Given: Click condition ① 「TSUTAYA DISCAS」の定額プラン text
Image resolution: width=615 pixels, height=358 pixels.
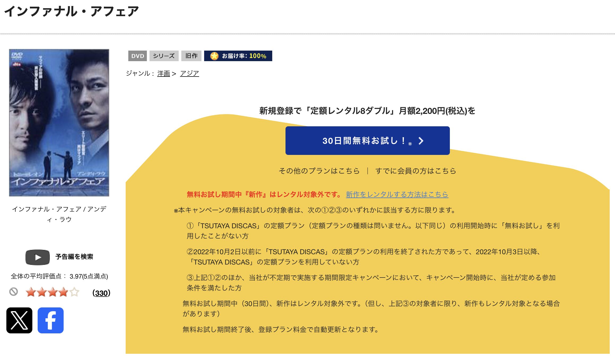Looking at the screenshot, I should tap(373, 231).
